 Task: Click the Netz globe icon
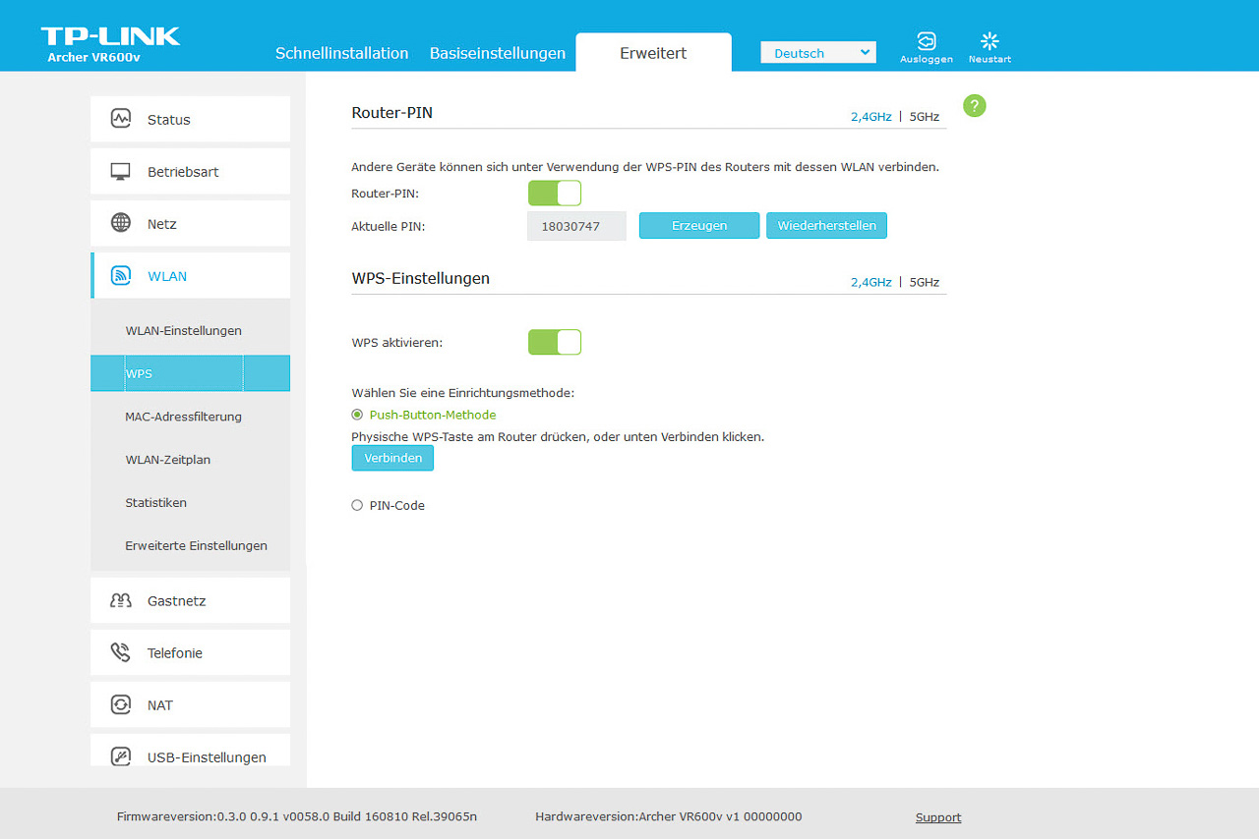click(x=121, y=223)
